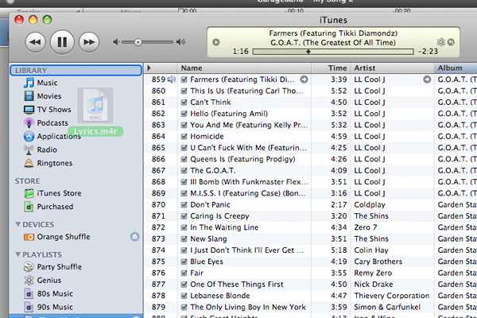Select track In The Waiting Line
The image size is (477, 318).
pos(224,227)
